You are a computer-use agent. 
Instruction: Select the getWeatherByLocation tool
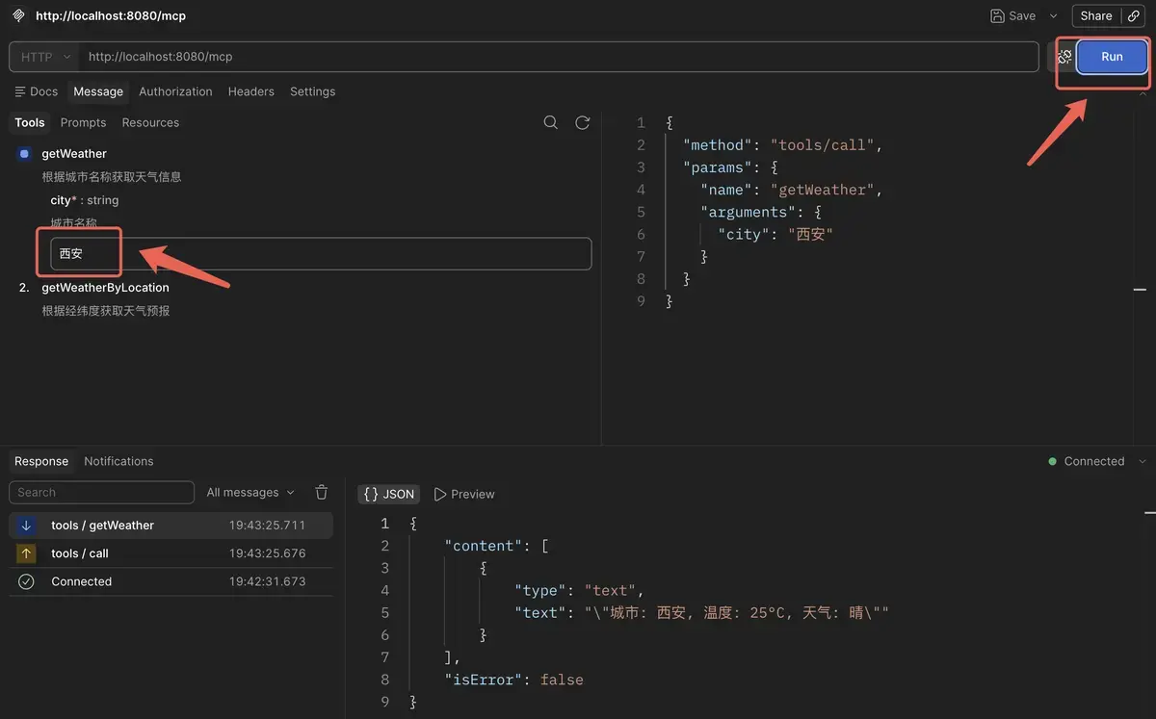[105, 287]
